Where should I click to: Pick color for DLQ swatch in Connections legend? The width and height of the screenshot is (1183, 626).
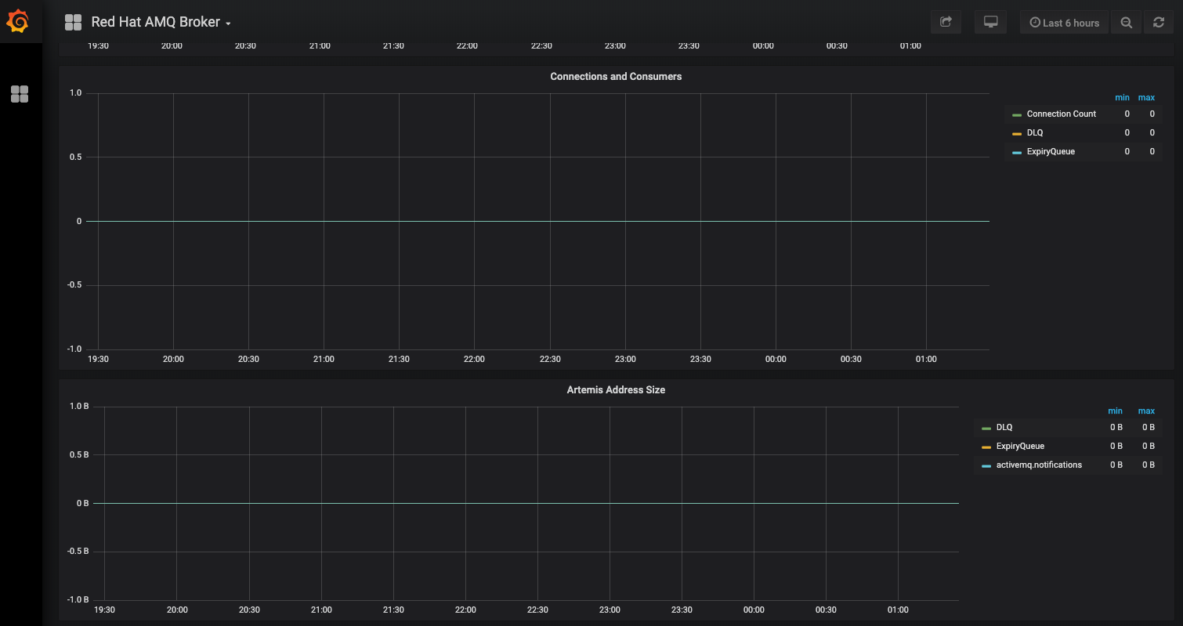coord(1017,134)
